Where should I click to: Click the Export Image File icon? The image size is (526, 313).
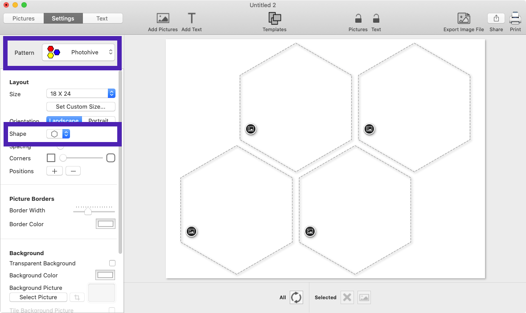(464, 18)
